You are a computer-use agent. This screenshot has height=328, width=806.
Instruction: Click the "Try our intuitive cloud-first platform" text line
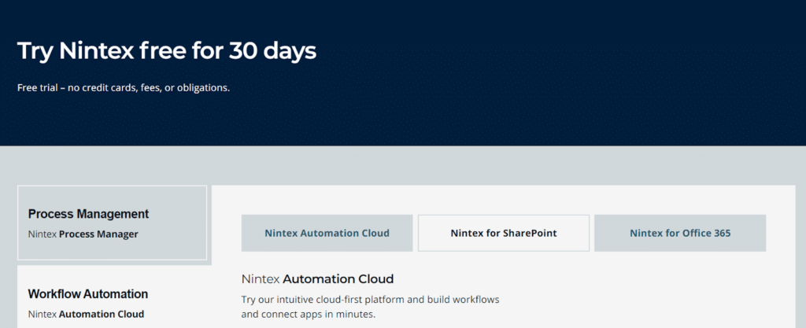click(x=370, y=300)
